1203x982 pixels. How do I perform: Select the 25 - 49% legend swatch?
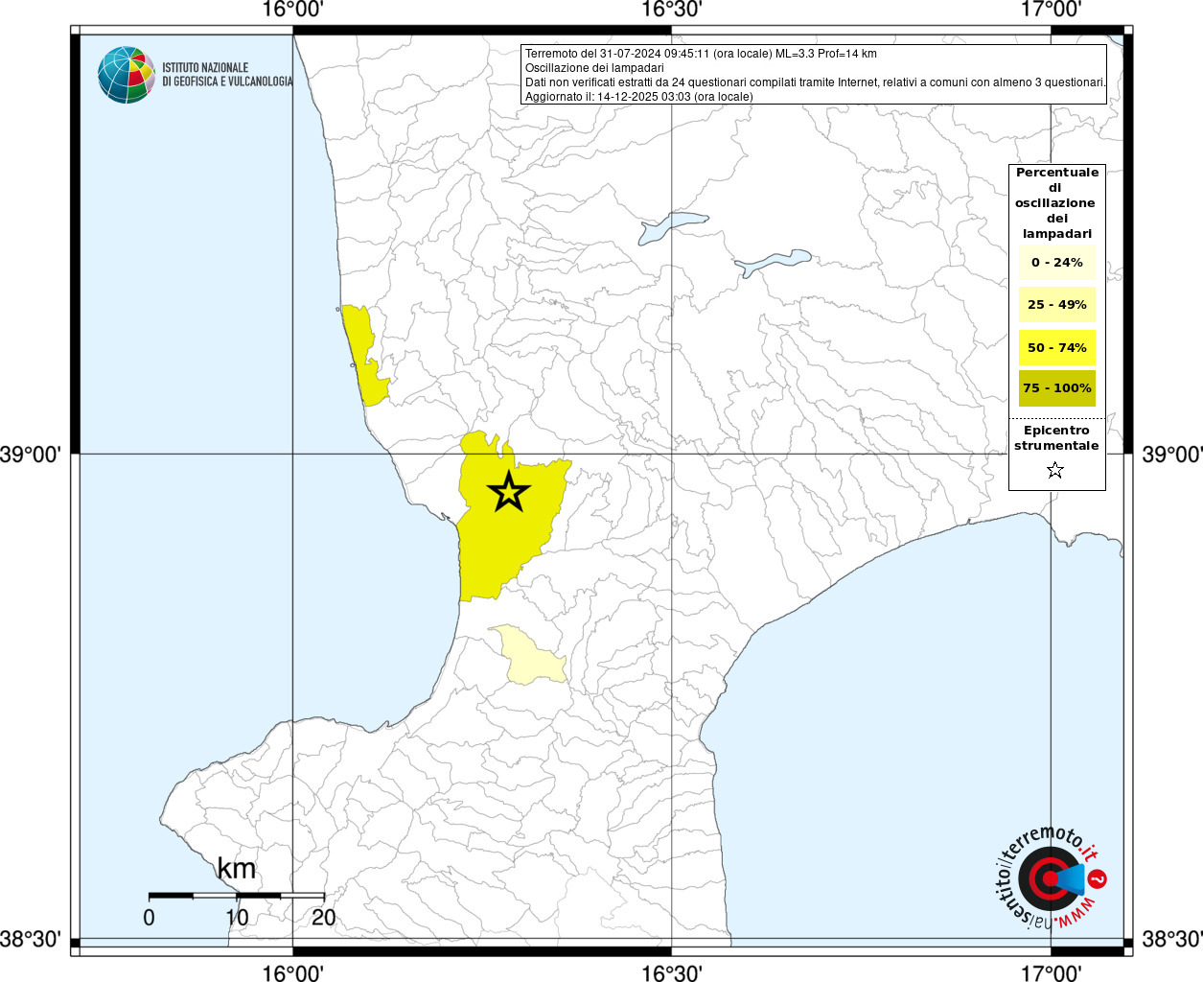tap(1056, 305)
